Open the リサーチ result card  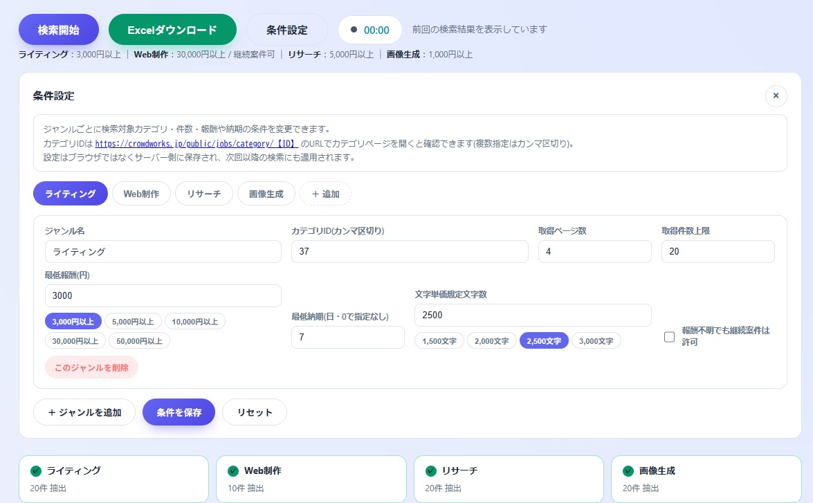[509, 479]
